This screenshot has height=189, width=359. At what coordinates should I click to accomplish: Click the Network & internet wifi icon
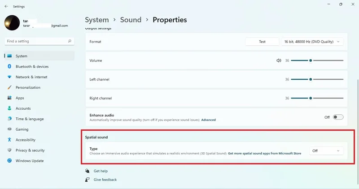coord(9,77)
